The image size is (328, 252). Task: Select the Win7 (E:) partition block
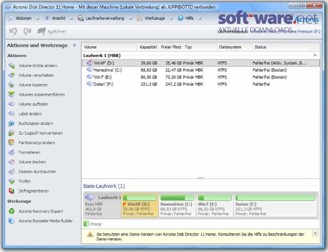(x=215, y=206)
